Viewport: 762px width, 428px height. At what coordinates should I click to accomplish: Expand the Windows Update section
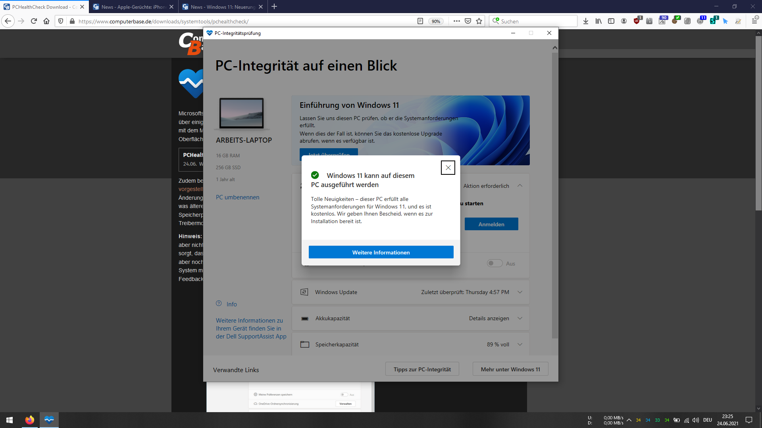520,292
